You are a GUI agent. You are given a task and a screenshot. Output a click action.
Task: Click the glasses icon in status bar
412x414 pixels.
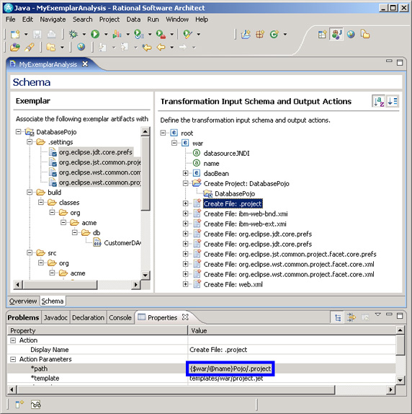pos(36,404)
